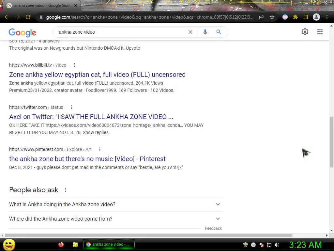334x251 pixels.
Task: Open the file manager taskbar icon
Action: coord(75,244)
